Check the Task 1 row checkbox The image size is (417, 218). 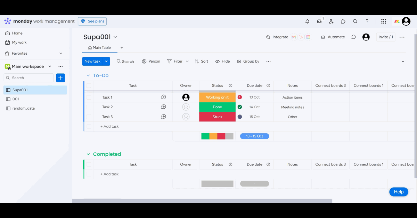[89, 97]
